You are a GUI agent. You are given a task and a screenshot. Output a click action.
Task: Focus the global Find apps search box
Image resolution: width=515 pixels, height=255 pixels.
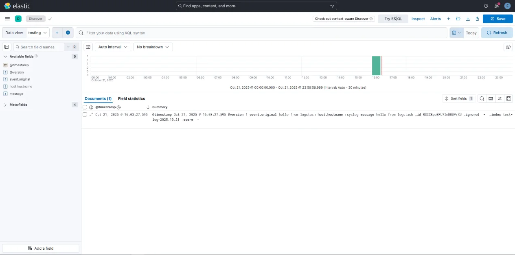256,6
